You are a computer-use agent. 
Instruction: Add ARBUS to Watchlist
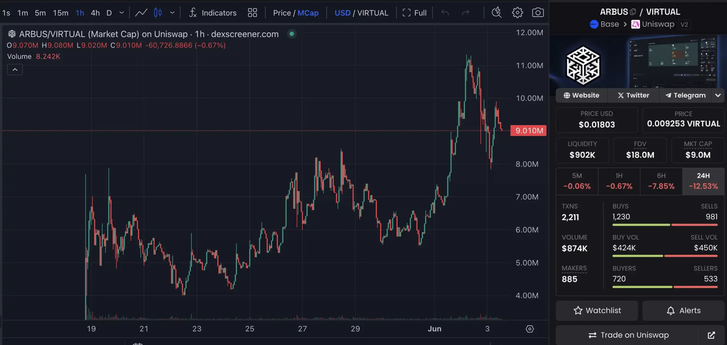click(597, 310)
